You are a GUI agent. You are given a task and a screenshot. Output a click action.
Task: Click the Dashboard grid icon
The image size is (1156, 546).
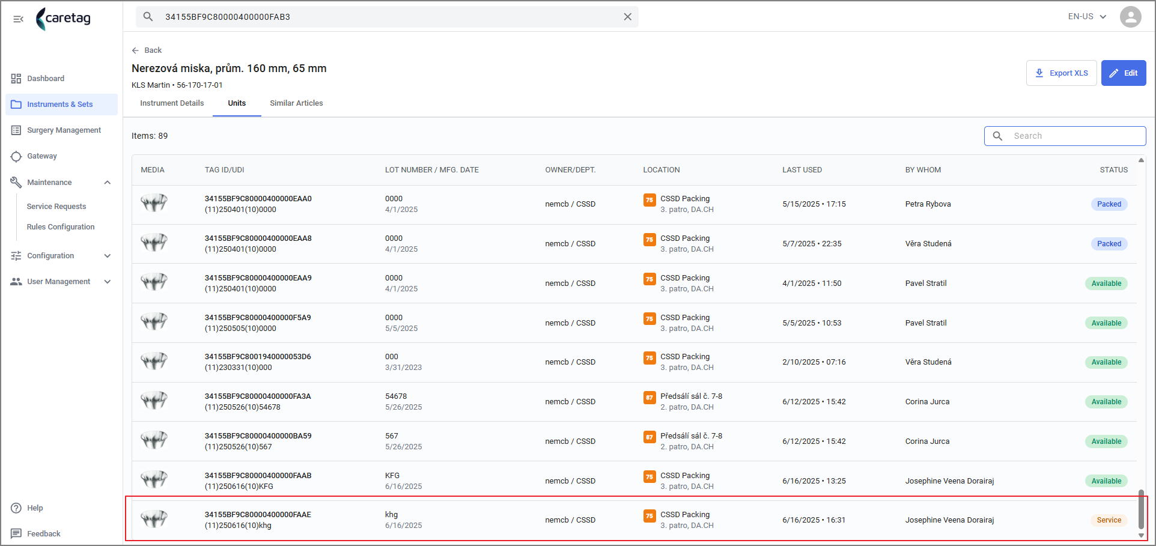point(16,79)
